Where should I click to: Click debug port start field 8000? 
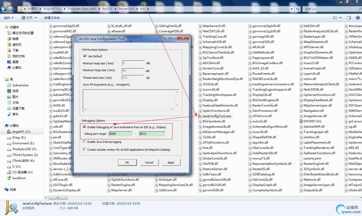pos(121,134)
